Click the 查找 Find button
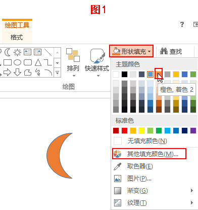The width and height of the screenshot is (198, 210). pyautogui.click(x=171, y=51)
